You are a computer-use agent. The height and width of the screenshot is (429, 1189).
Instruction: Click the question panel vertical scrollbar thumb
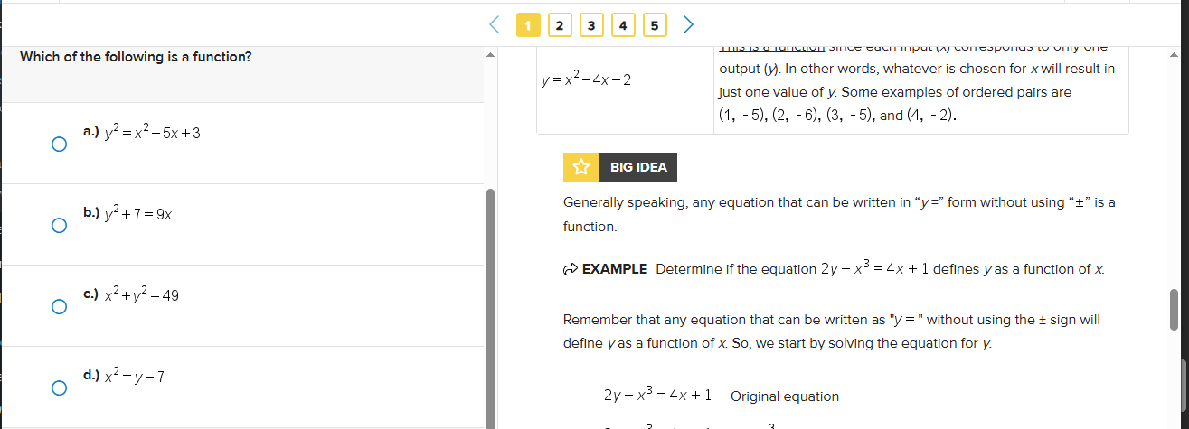[491, 308]
